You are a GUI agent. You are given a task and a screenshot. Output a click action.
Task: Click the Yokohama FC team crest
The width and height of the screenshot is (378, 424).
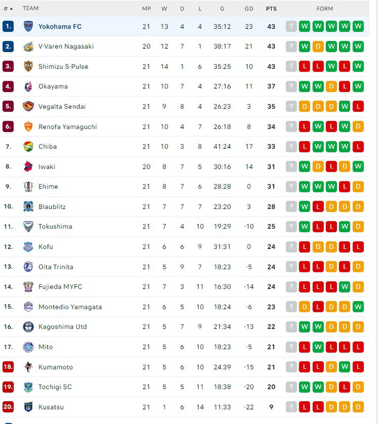(x=28, y=26)
